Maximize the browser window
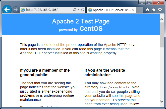Image resolution: width=166 pixels, height=109 pixels. coord(149,3)
